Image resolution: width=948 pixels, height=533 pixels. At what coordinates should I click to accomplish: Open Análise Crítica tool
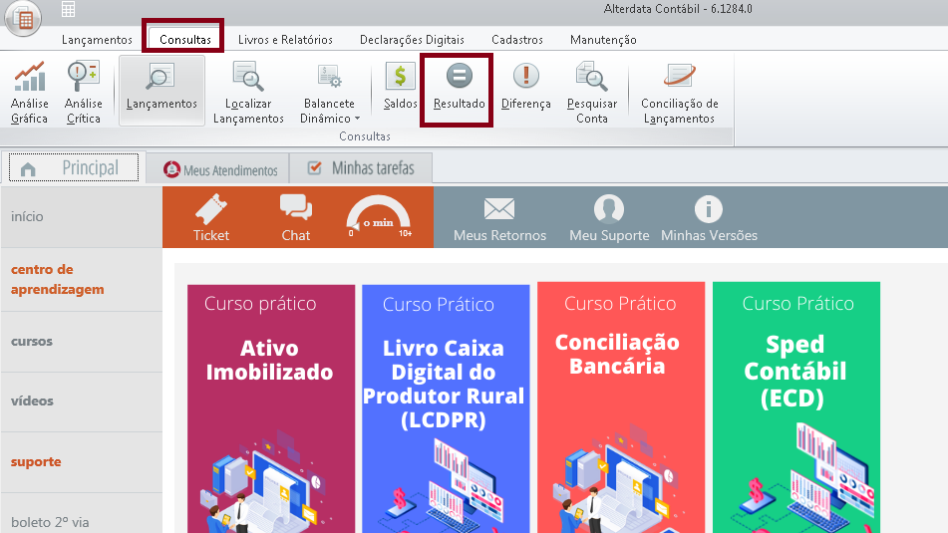(x=84, y=92)
